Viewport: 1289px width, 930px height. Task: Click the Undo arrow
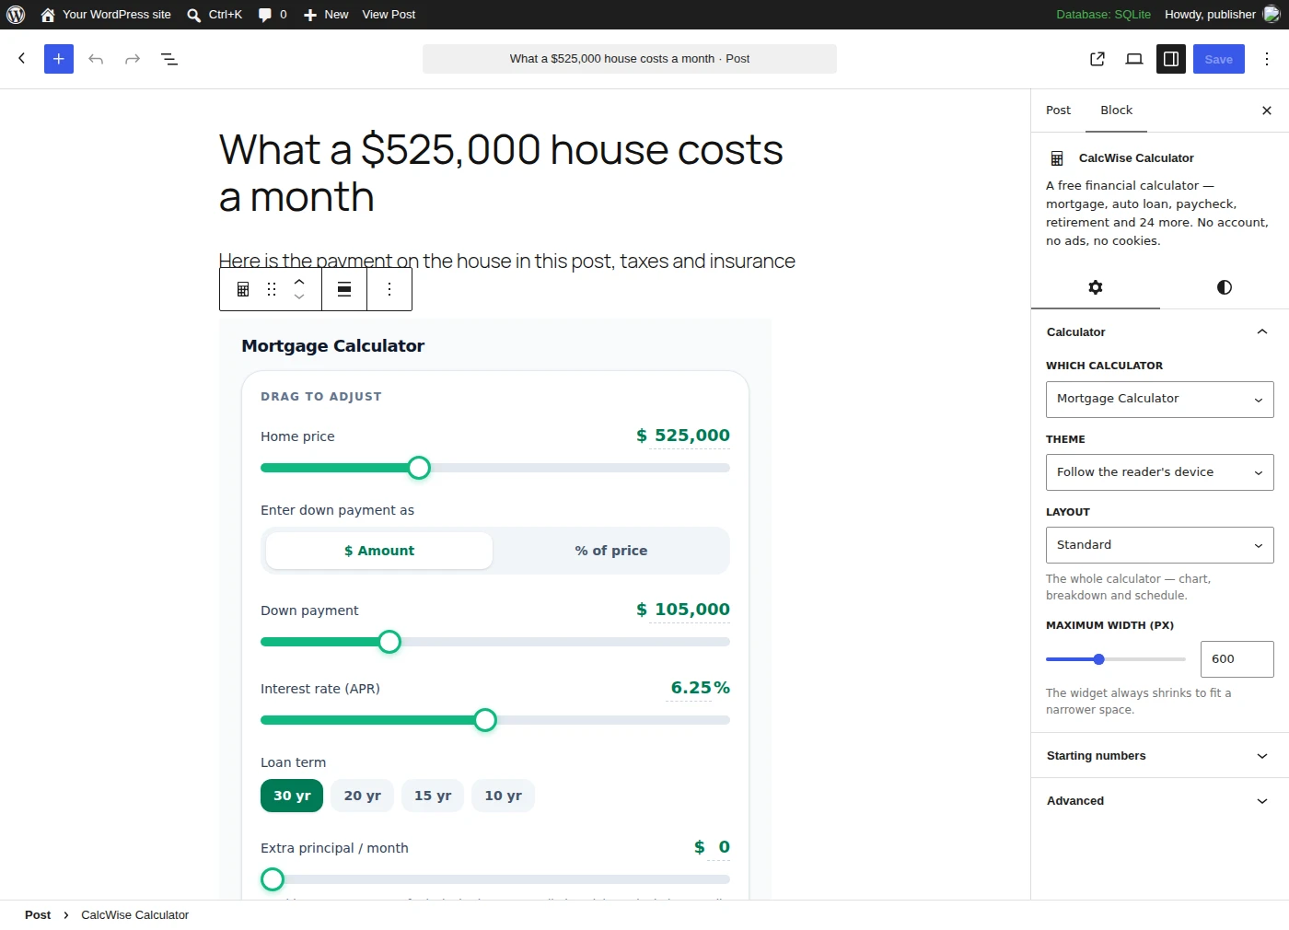click(96, 59)
